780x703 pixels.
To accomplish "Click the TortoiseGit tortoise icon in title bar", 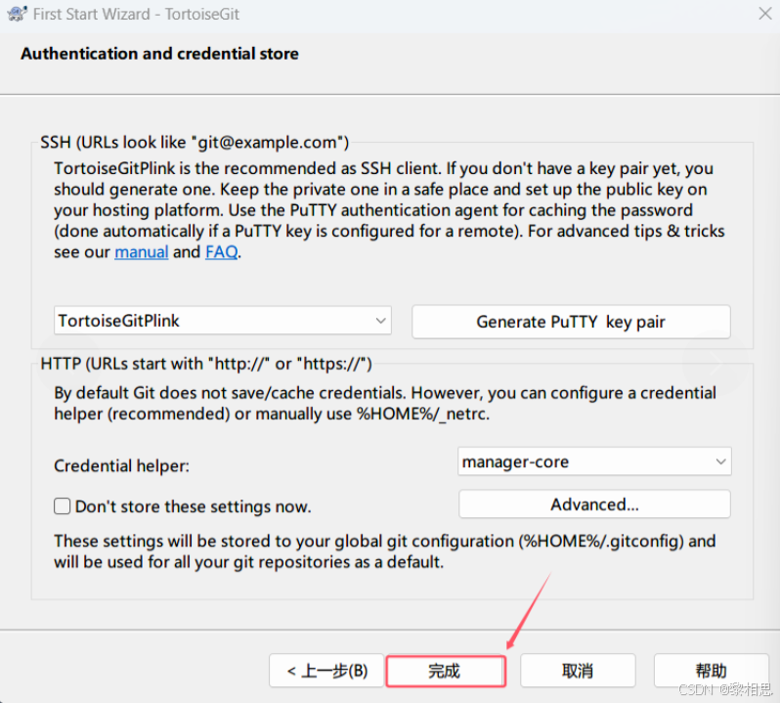I will (17, 14).
